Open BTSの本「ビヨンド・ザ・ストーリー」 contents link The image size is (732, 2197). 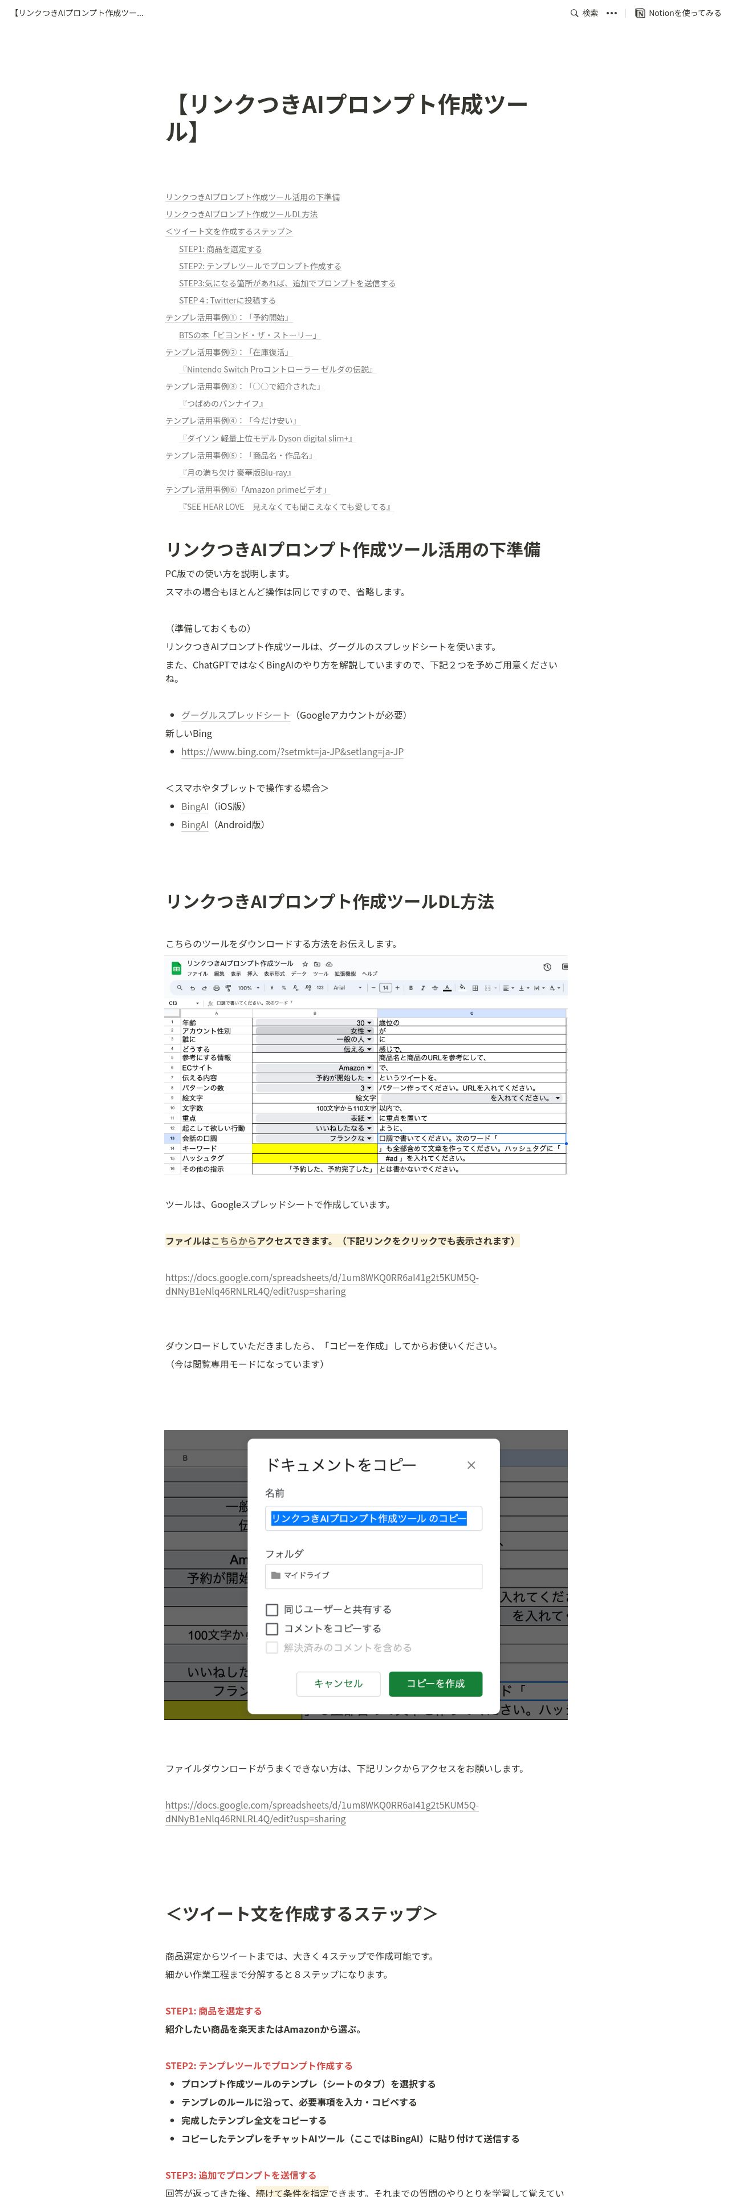point(249,335)
